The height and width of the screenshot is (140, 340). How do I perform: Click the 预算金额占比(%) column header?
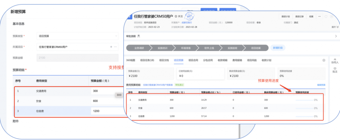point(211,92)
